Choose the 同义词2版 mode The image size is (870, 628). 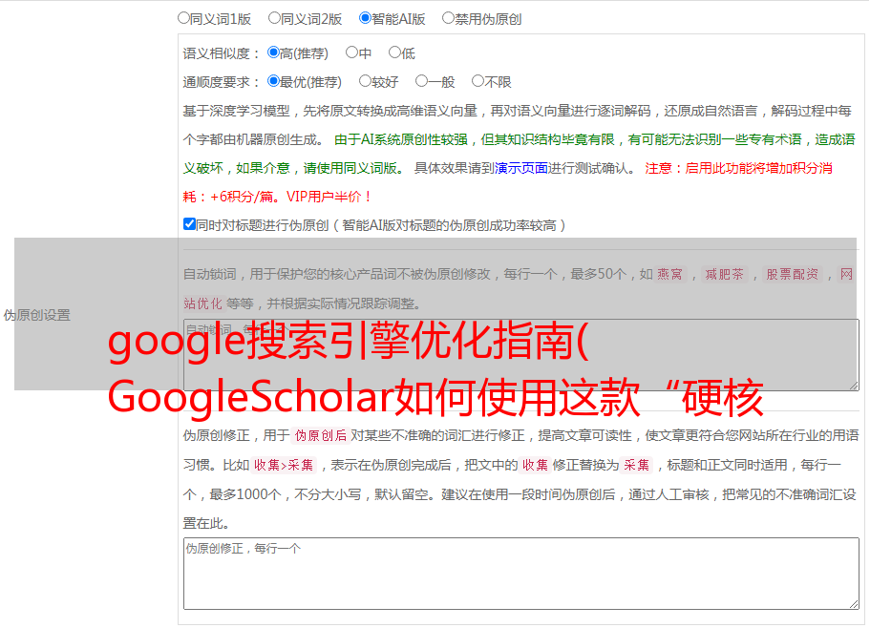click(274, 18)
